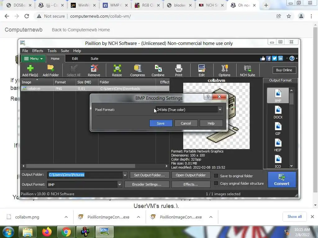Screen dimensions: 318x238
Task: Expand the Output Folder dropdown arrow
Action: [125, 175]
